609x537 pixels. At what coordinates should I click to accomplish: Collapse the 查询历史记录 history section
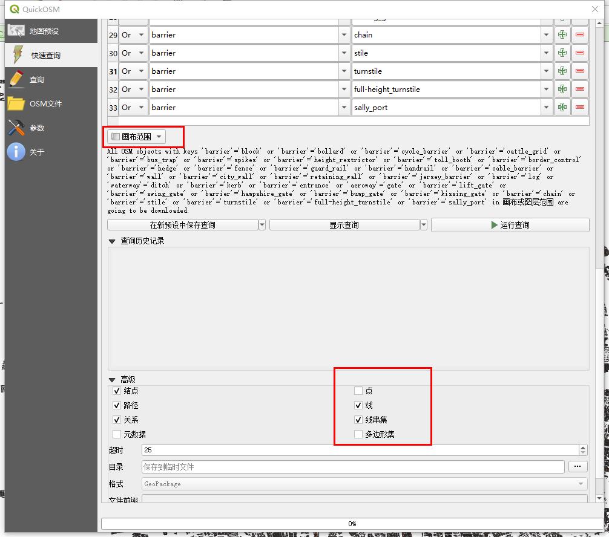pos(112,241)
